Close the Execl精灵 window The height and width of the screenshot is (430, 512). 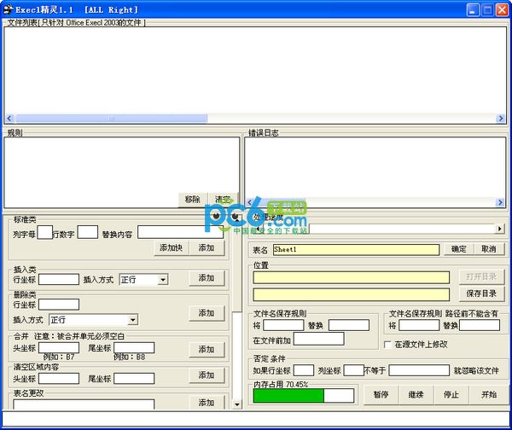pyautogui.click(x=502, y=9)
